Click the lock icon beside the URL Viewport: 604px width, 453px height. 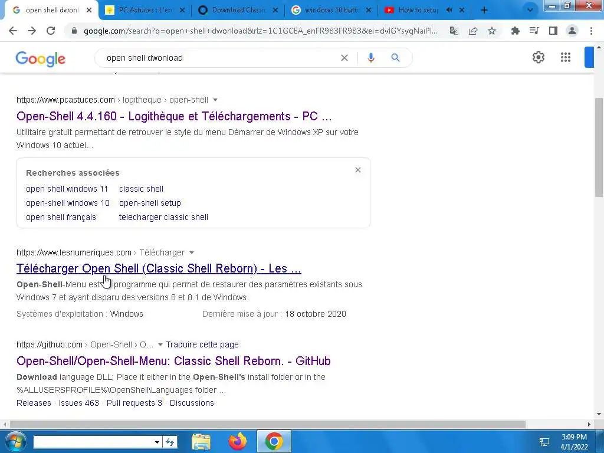(74, 31)
